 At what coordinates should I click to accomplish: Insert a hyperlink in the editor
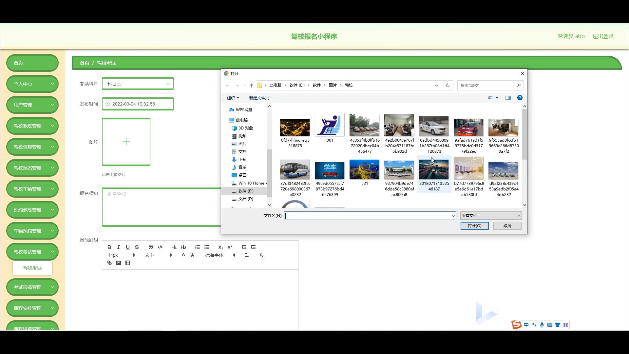(109, 263)
